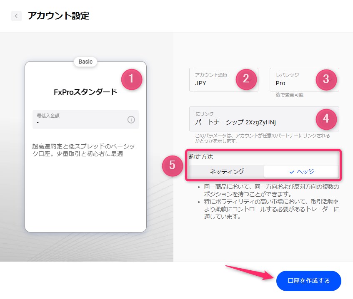Click the pink number 1 badge
Screen dimensions: 353x299
[131, 79]
